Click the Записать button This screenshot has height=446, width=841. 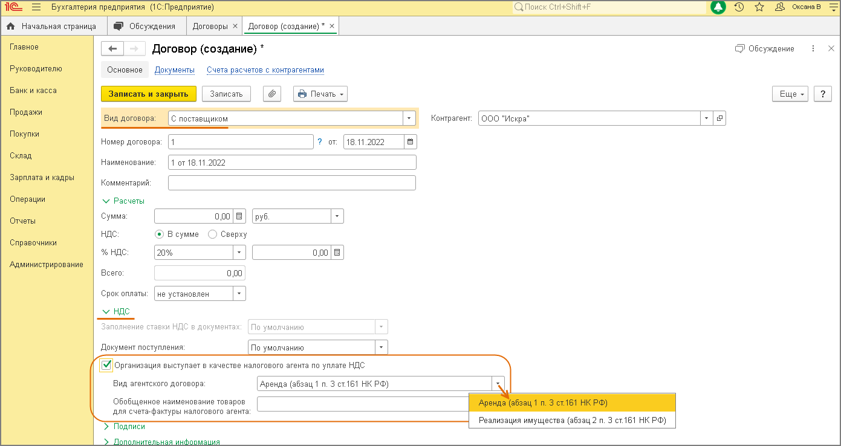[226, 94]
